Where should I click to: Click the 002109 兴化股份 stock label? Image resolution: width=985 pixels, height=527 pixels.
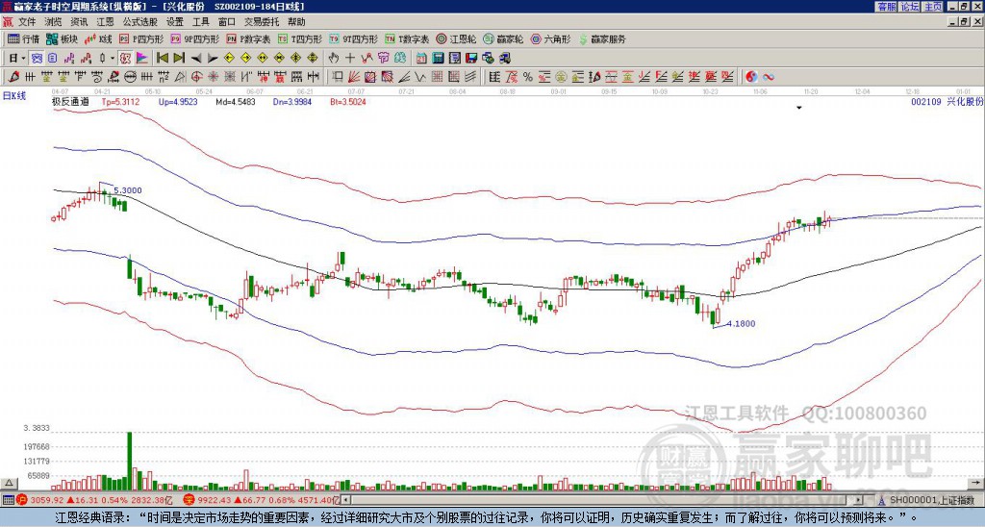pos(947,101)
